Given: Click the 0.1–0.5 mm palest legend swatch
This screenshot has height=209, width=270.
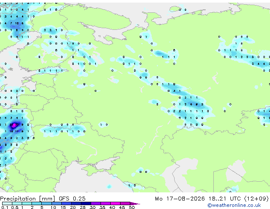Looking at the screenshot, I should (x=7, y=203).
